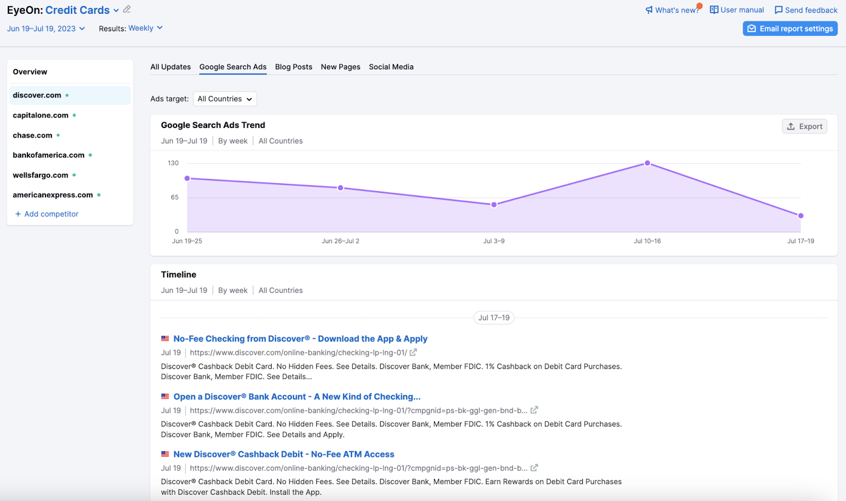Viewport: 846px width, 501px height.
Task: Click the What's new megaphone icon
Action: (x=649, y=10)
